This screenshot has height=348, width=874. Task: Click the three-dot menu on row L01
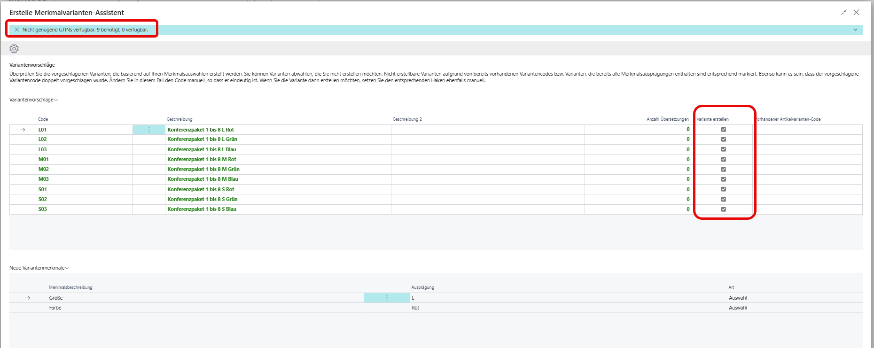(149, 130)
